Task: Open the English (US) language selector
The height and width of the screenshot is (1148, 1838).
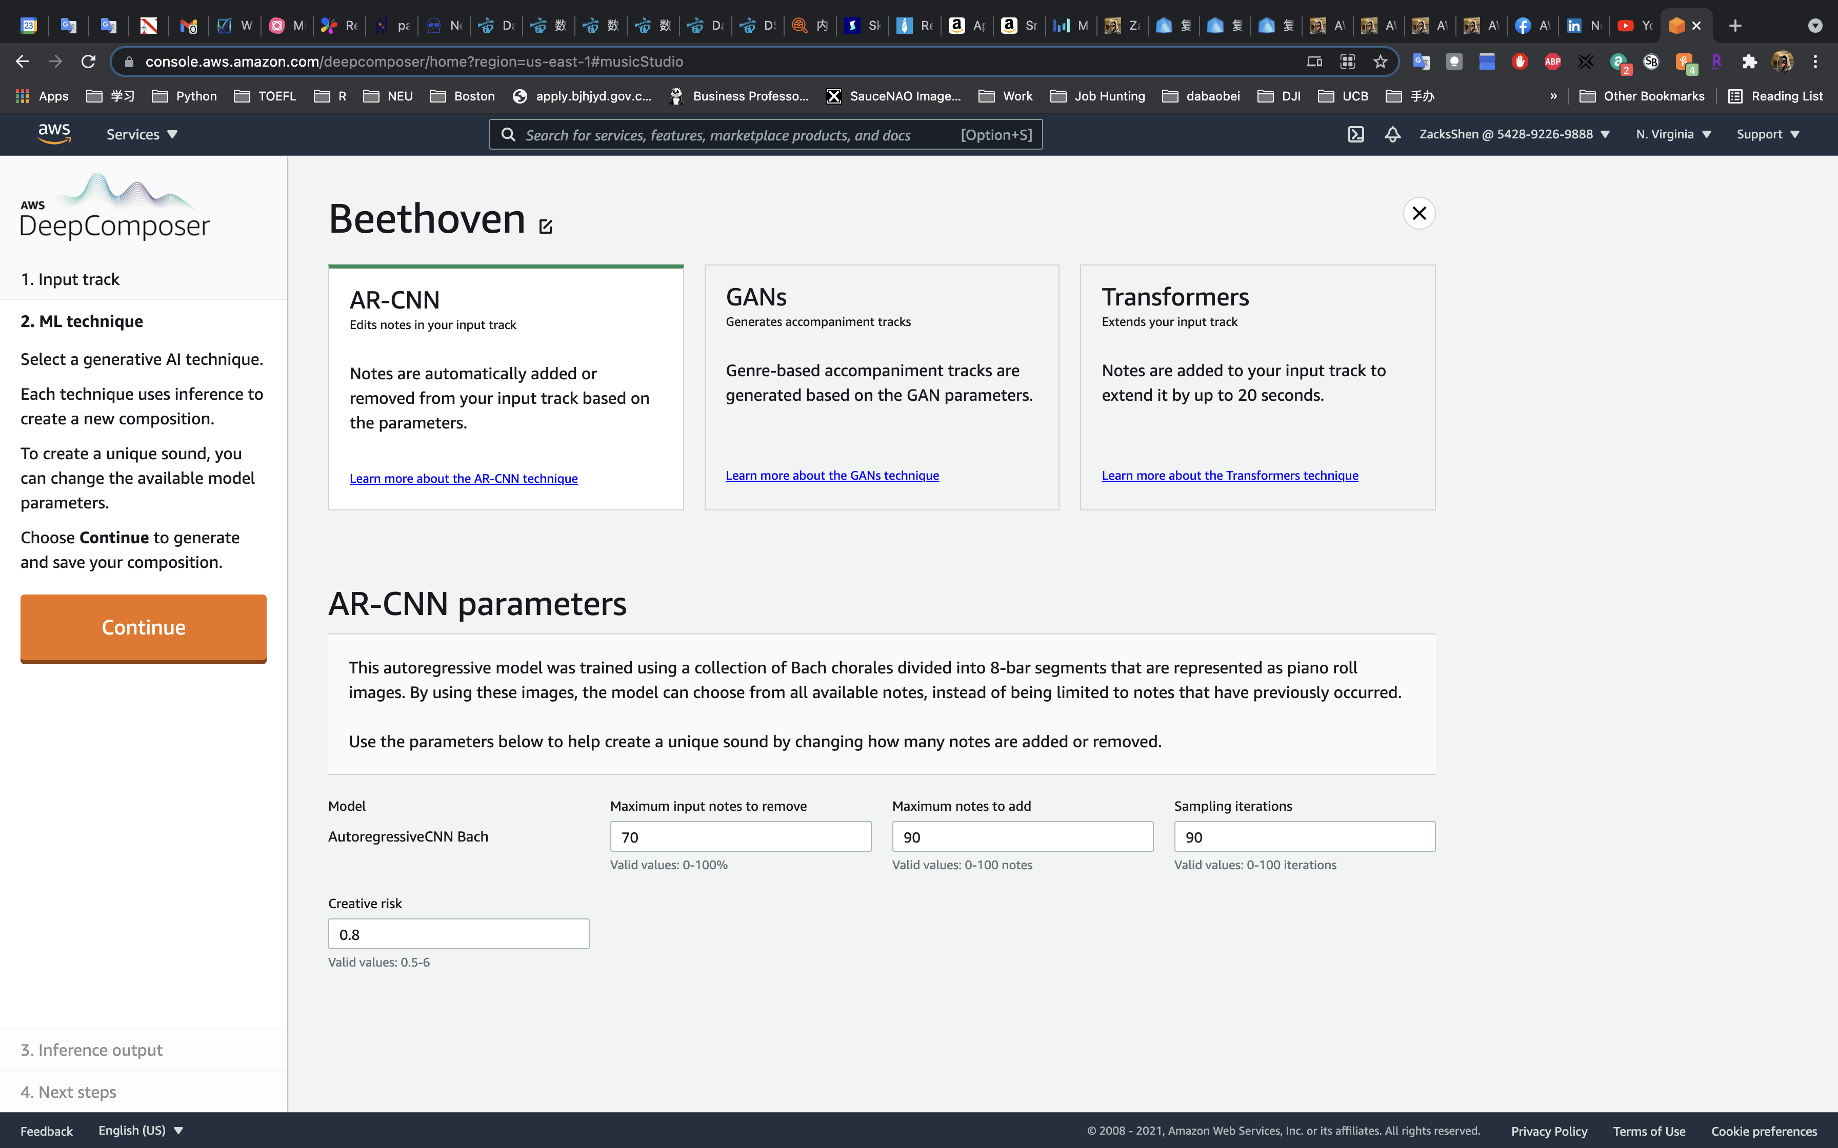Action: click(141, 1130)
